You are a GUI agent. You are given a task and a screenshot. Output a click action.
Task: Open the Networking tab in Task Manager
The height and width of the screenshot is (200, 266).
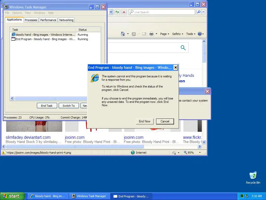coord(66,20)
